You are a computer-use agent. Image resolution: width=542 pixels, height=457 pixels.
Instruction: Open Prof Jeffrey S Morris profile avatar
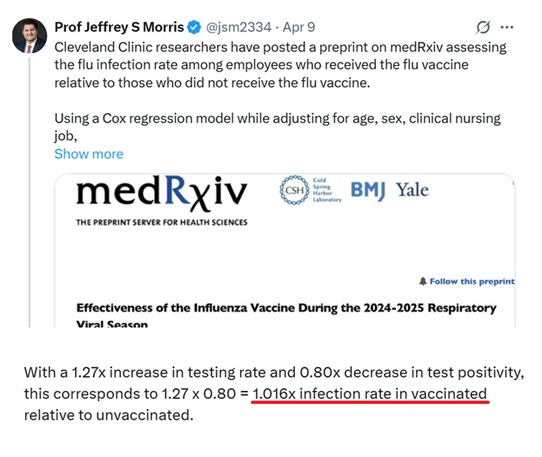30,36
